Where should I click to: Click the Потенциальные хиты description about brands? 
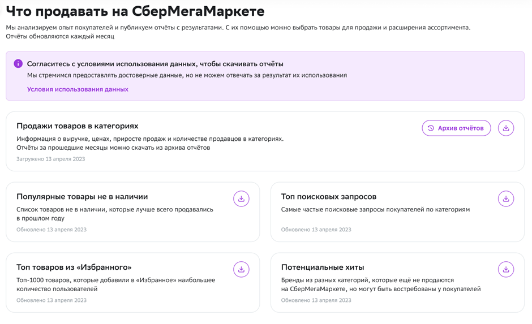coord(380,284)
